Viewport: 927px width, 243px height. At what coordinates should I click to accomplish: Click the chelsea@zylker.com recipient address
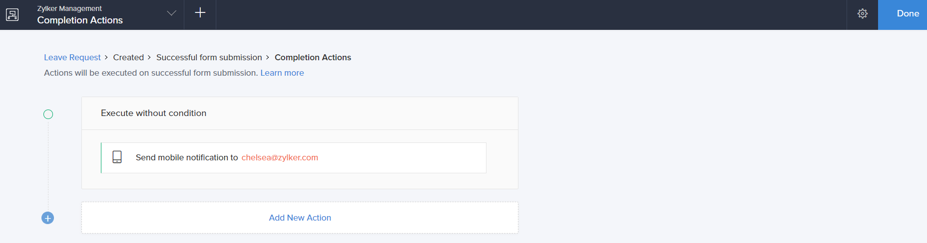pos(280,158)
